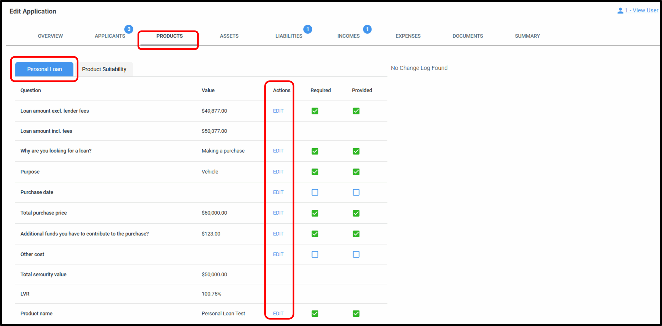Screen dimensions: 662x326
Task: Click the user profile icon at top right
Action: (x=620, y=11)
